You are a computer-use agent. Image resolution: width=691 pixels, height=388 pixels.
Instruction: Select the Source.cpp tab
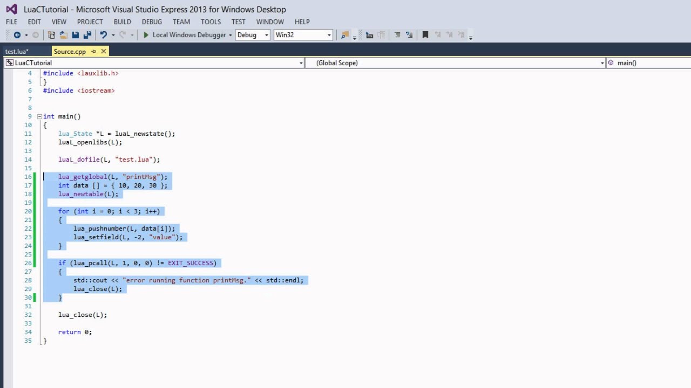coord(70,51)
